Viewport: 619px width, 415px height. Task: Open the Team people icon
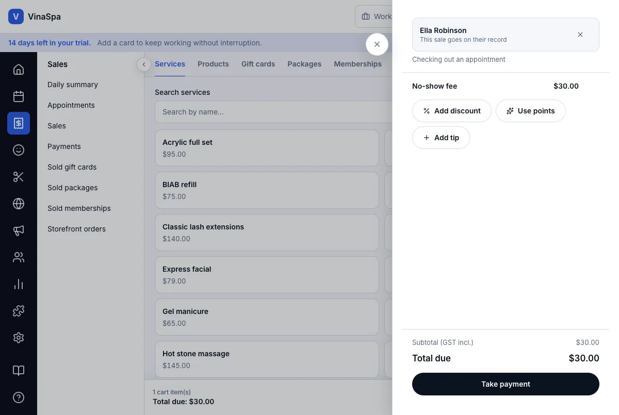19,257
